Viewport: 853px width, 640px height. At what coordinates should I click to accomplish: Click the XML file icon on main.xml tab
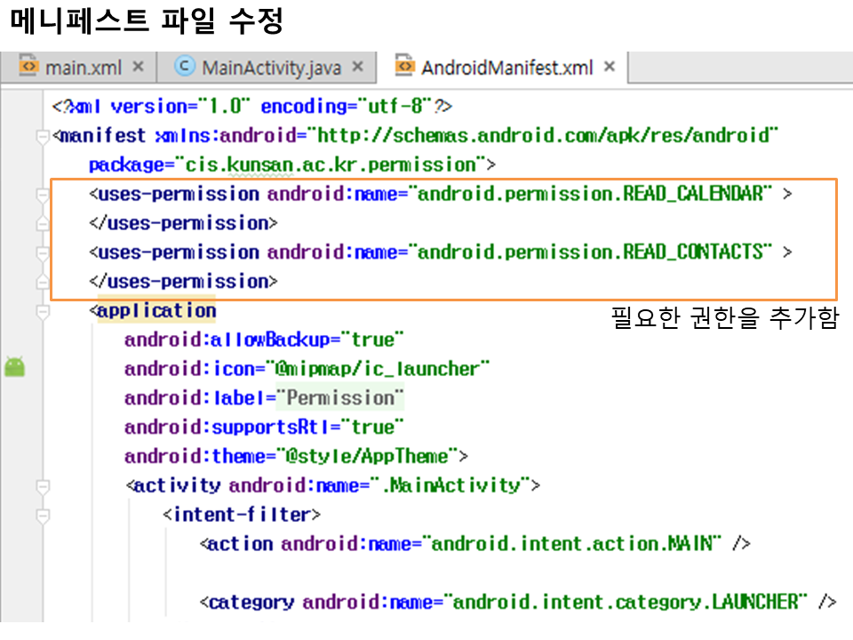point(29,67)
